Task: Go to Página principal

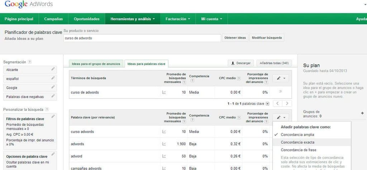Action: tap(19, 19)
